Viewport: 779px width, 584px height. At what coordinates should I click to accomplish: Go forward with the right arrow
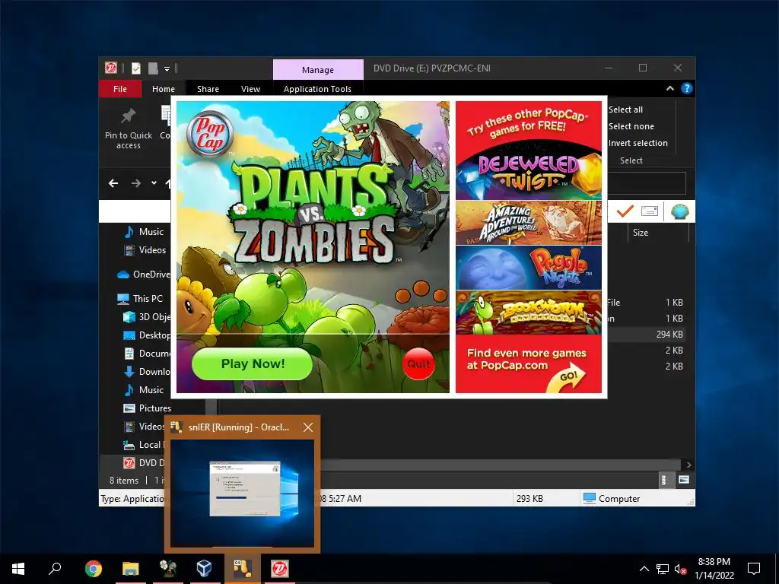click(135, 183)
